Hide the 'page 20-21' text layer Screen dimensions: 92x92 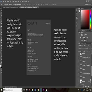pyautogui.click(x=79, y=61)
